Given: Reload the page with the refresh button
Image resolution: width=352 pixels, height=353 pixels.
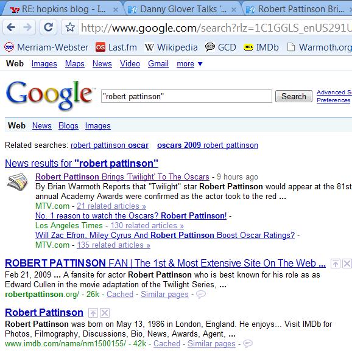Looking at the screenshot, I should [x=48, y=27].
